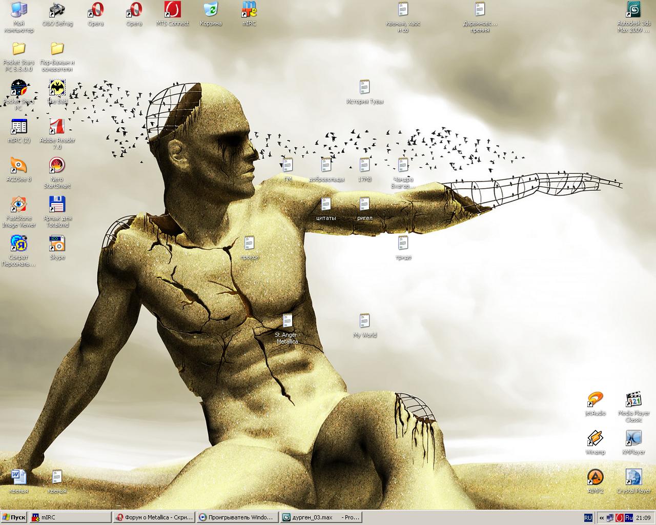656x525 pixels.
Task: Click the Winamp desktop icon
Action: (595, 438)
